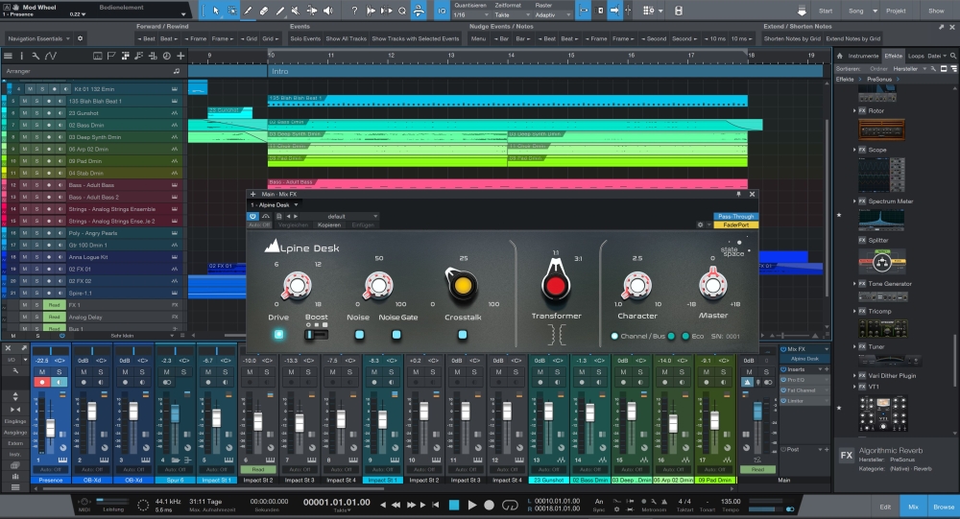Select the Listen (speaker) tool

pos(328,11)
